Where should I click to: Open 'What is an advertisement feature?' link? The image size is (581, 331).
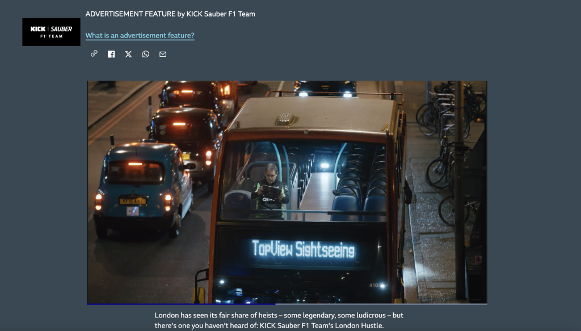pyautogui.click(x=140, y=36)
